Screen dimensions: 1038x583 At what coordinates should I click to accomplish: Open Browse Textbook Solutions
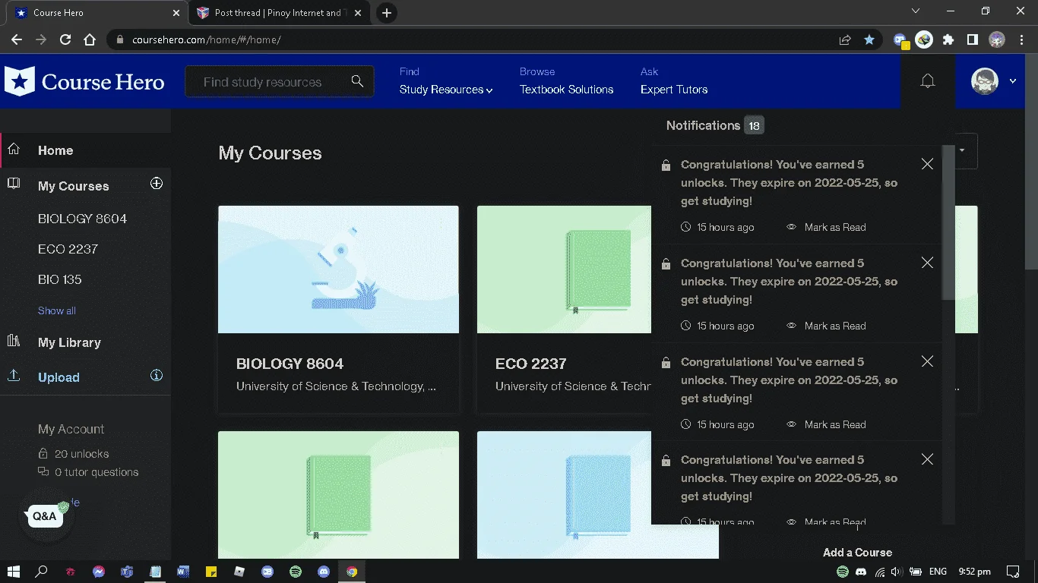tap(566, 90)
